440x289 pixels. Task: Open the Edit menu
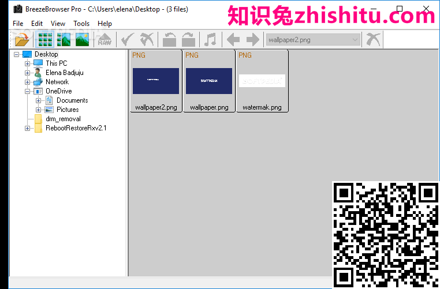click(37, 24)
